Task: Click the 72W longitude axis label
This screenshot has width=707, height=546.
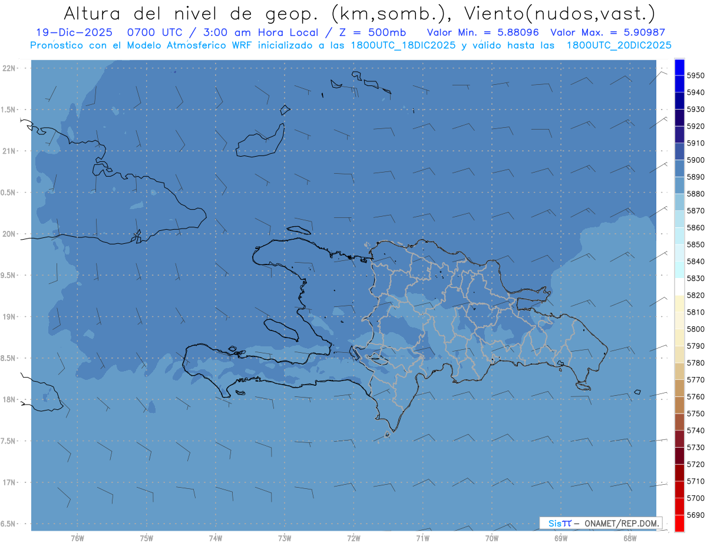Action: pos(353,538)
